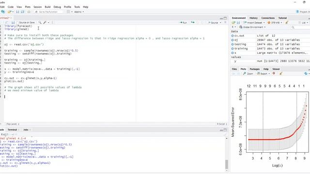Switch to Files tab
This screenshot has width=310, height=174.
coord(234,69)
